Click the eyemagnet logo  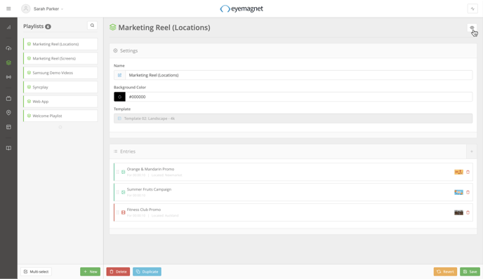tap(241, 8)
